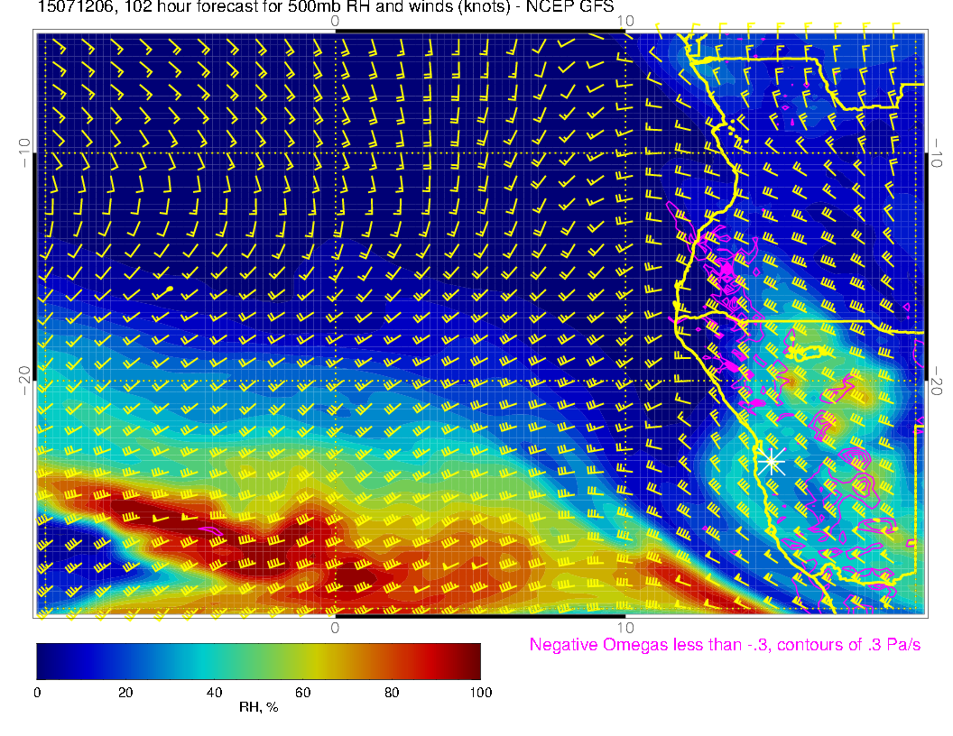Click the '20' tick label on colorbar
The height and width of the screenshot is (736, 953).
125,693
